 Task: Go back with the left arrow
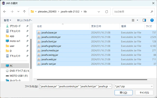(5, 12)
